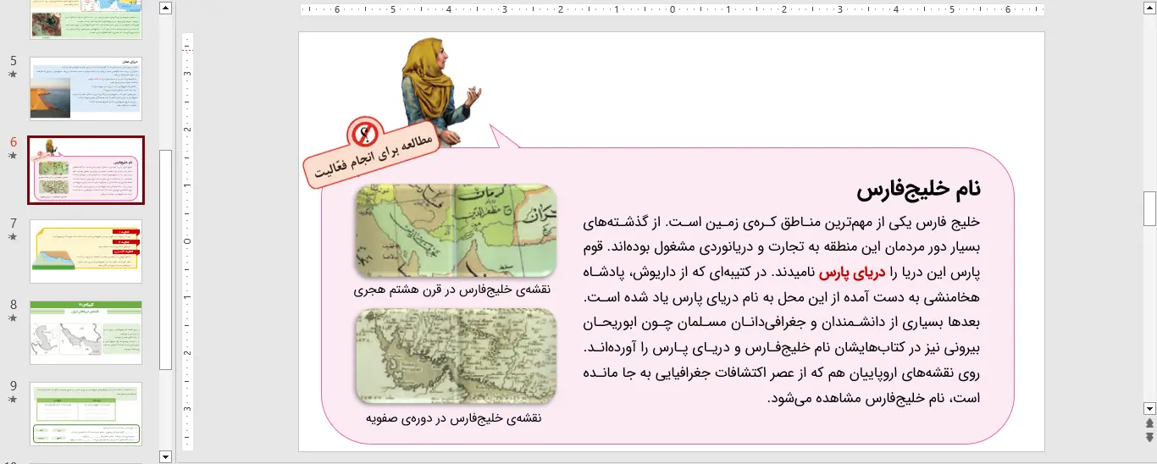Screen dimensions: 1157x464
Task: Click the animation star icon under slide 5
Action: pyautogui.click(x=13, y=75)
